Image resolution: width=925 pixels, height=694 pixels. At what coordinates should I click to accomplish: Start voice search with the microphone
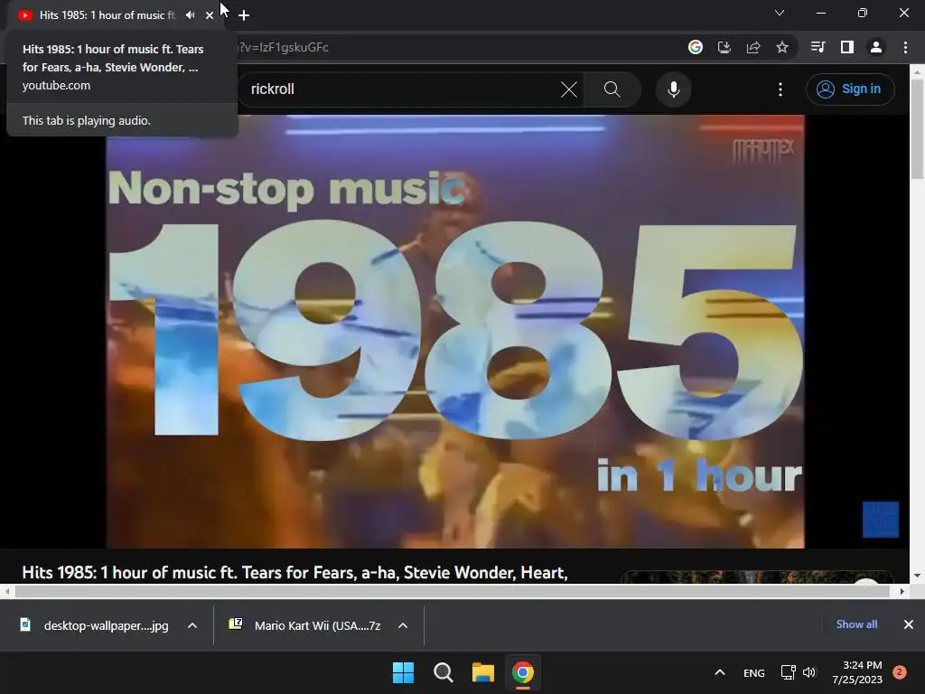(674, 89)
